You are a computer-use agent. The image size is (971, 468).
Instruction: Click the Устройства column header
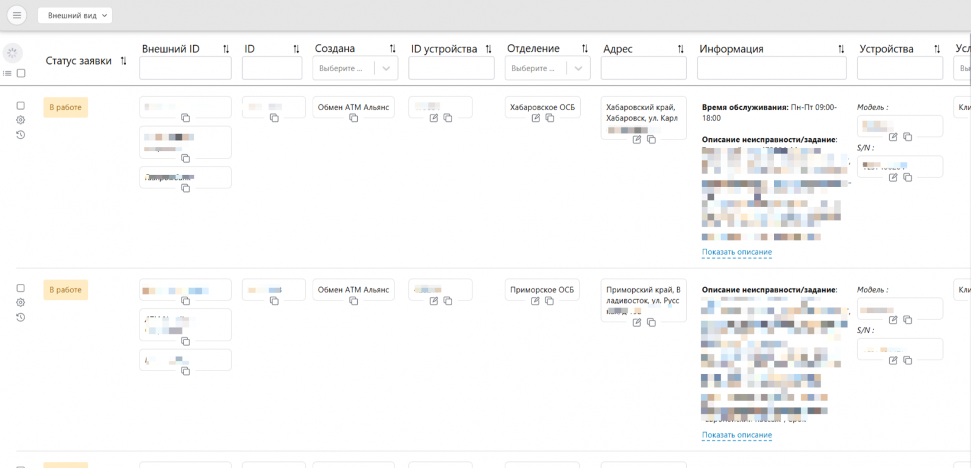(x=886, y=49)
